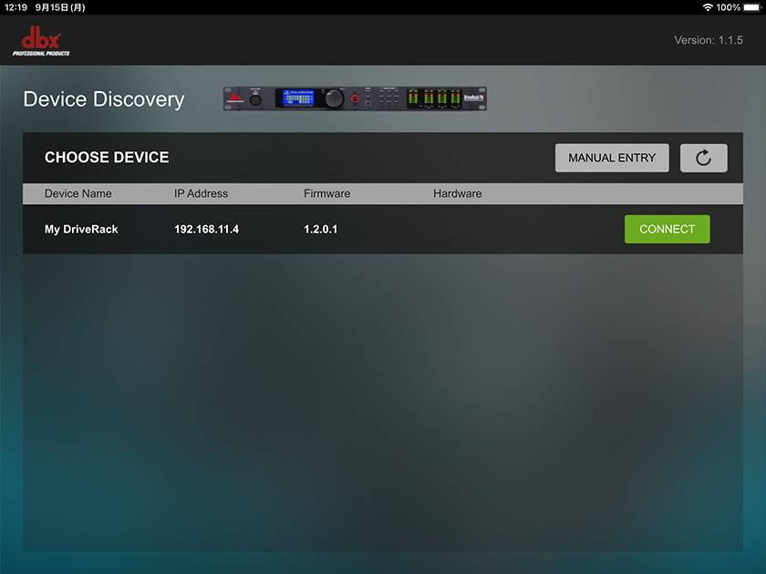Click the IP address 192.168.11.4
Screen dimensions: 766x574
coord(207,229)
